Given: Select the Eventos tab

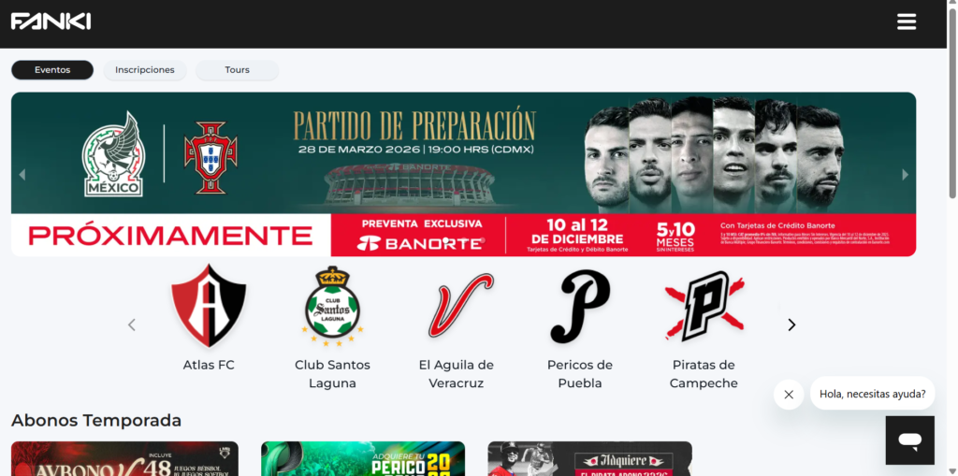Looking at the screenshot, I should (x=52, y=70).
